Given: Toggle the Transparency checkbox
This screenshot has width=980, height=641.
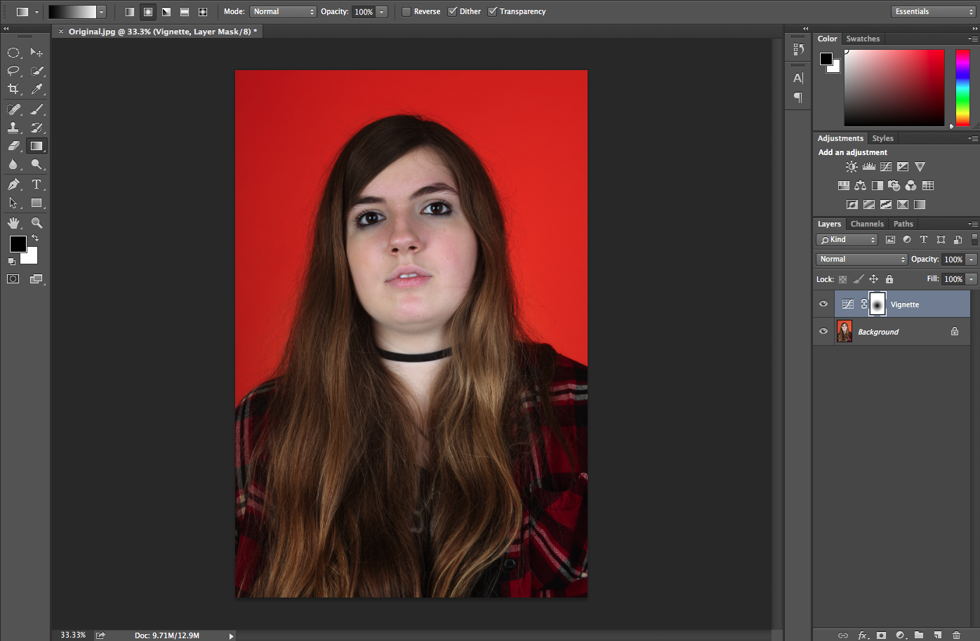Looking at the screenshot, I should [493, 11].
